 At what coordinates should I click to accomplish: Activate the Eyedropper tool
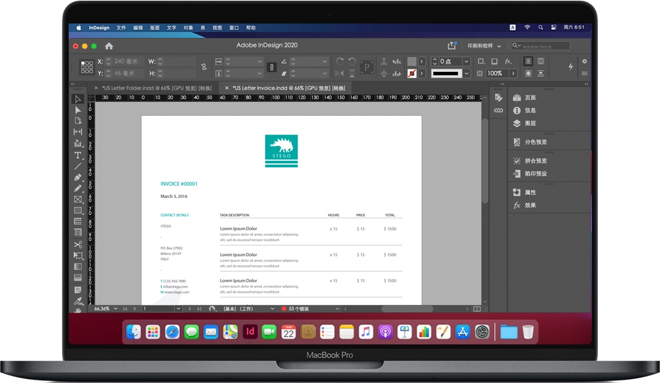(x=78, y=301)
